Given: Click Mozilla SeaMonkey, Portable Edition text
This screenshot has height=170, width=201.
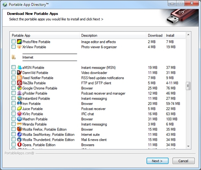Looking at the screenshot, I should coord(48,135).
